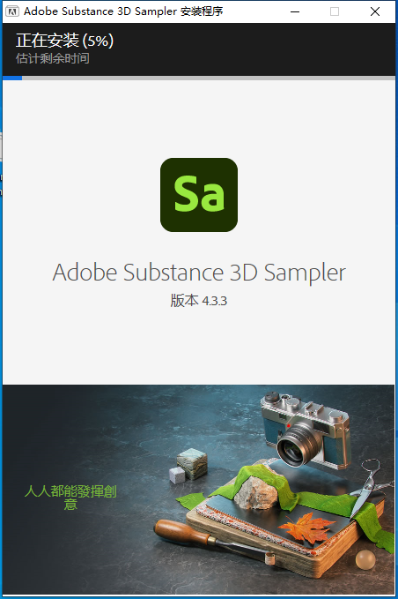
Task: Click the 估计剩余时间 status text
Action: click(x=53, y=58)
